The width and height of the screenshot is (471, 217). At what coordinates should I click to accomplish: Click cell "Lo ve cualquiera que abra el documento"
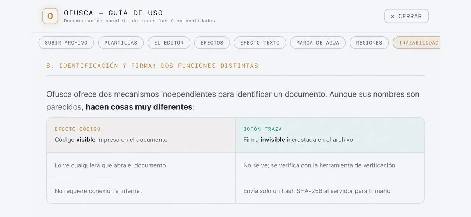coord(141,165)
